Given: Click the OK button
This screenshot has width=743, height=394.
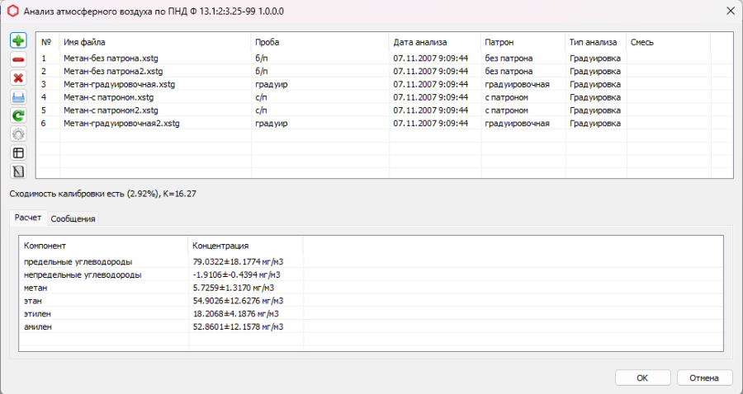Looking at the screenshot, I should (x=642, y=378).
